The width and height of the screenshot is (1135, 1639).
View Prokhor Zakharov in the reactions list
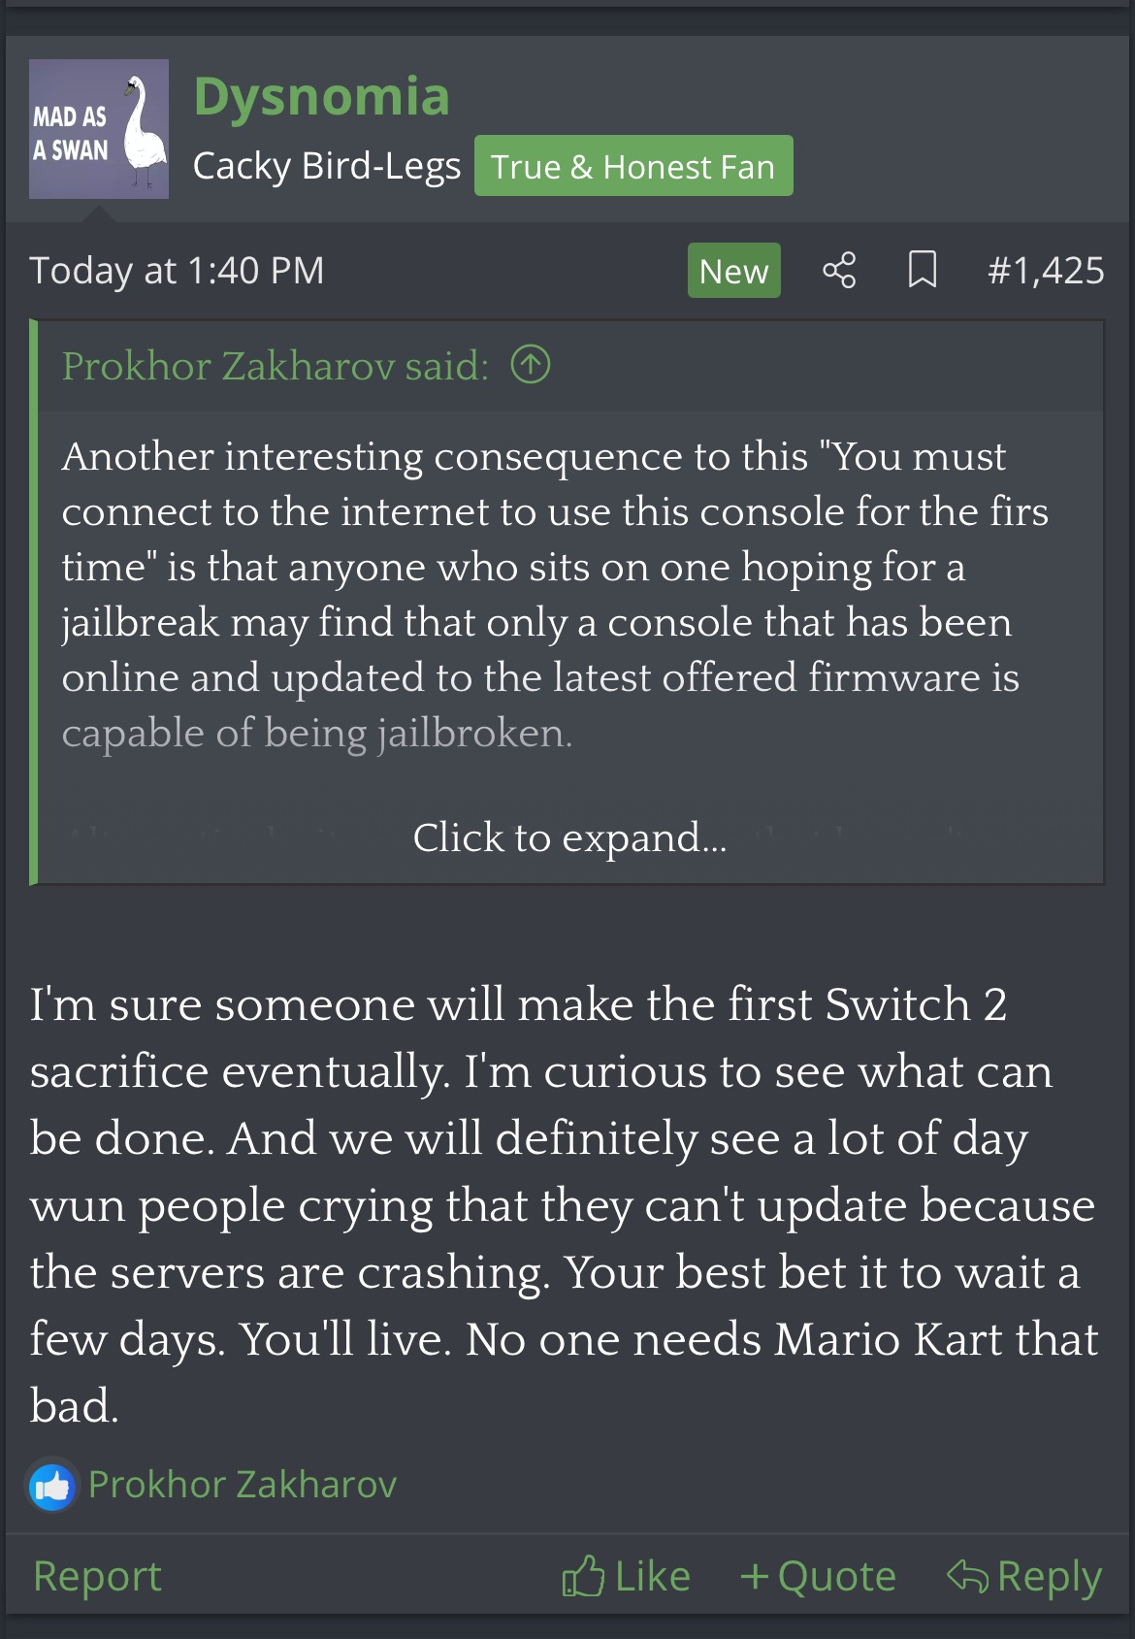point(243,1485)
